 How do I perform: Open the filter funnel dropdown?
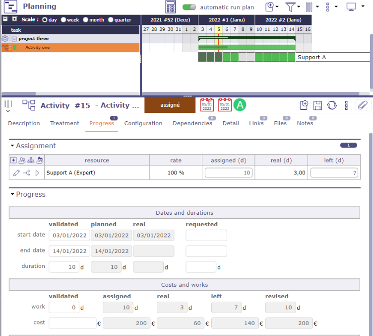(291, 7)
